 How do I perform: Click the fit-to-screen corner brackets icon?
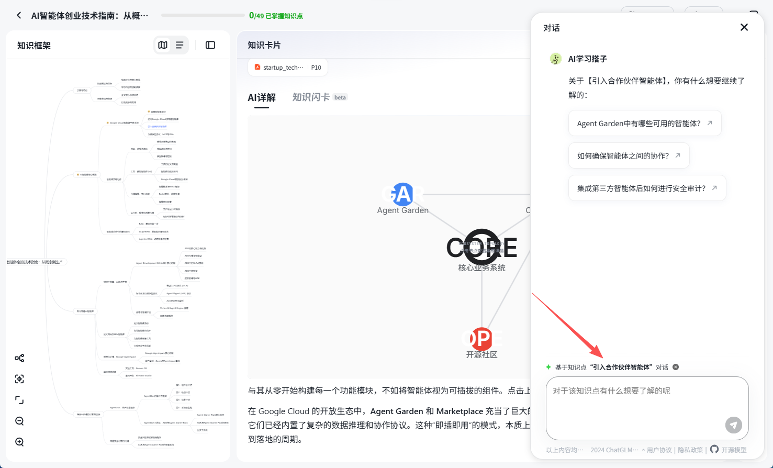[19, 400]
